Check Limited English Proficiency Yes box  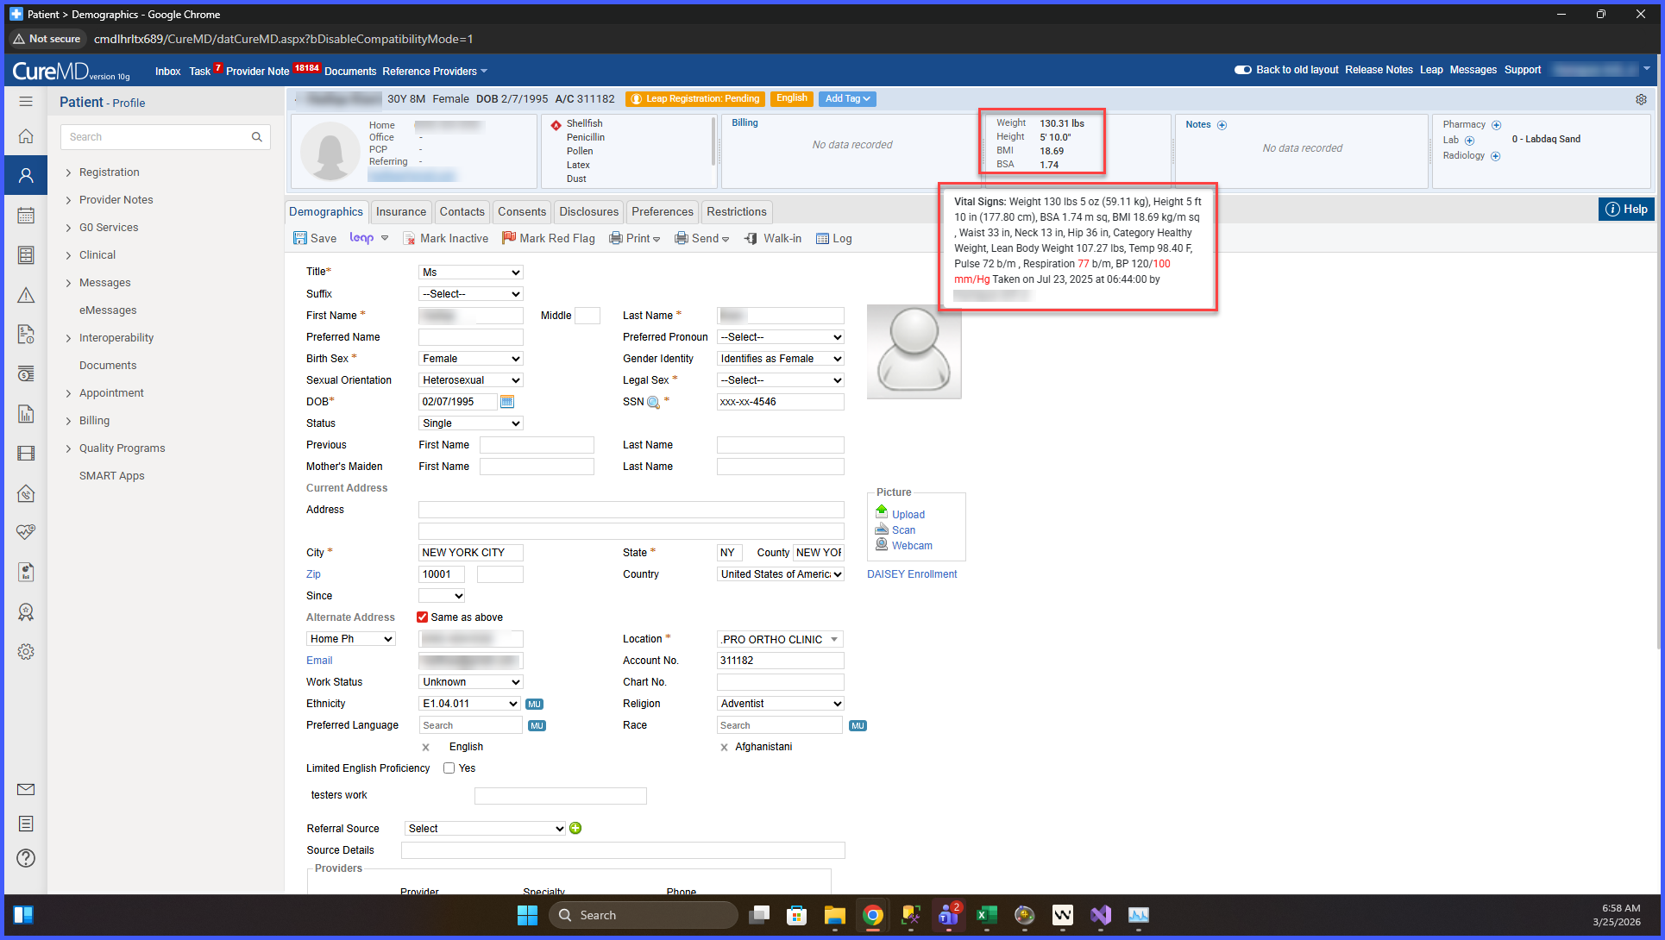click(x=449, y=768)
